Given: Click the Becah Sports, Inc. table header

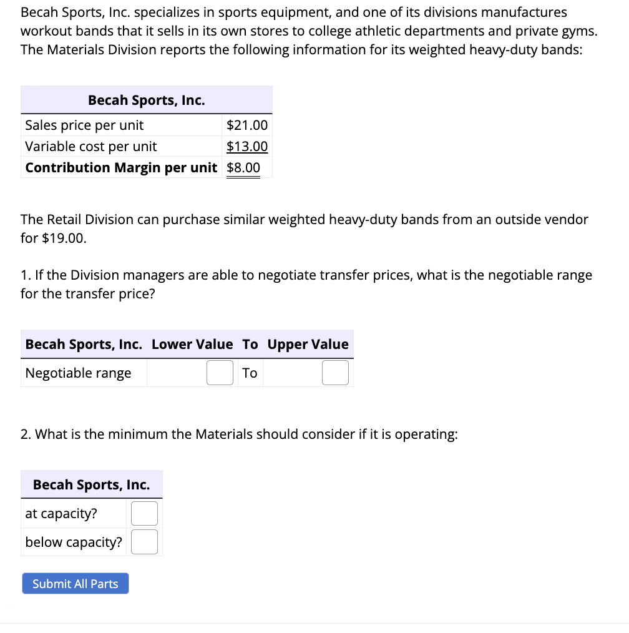Looking at the screenshot, I should [x=147, y=100].
